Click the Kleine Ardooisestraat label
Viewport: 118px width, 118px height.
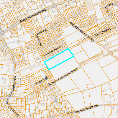63,76
